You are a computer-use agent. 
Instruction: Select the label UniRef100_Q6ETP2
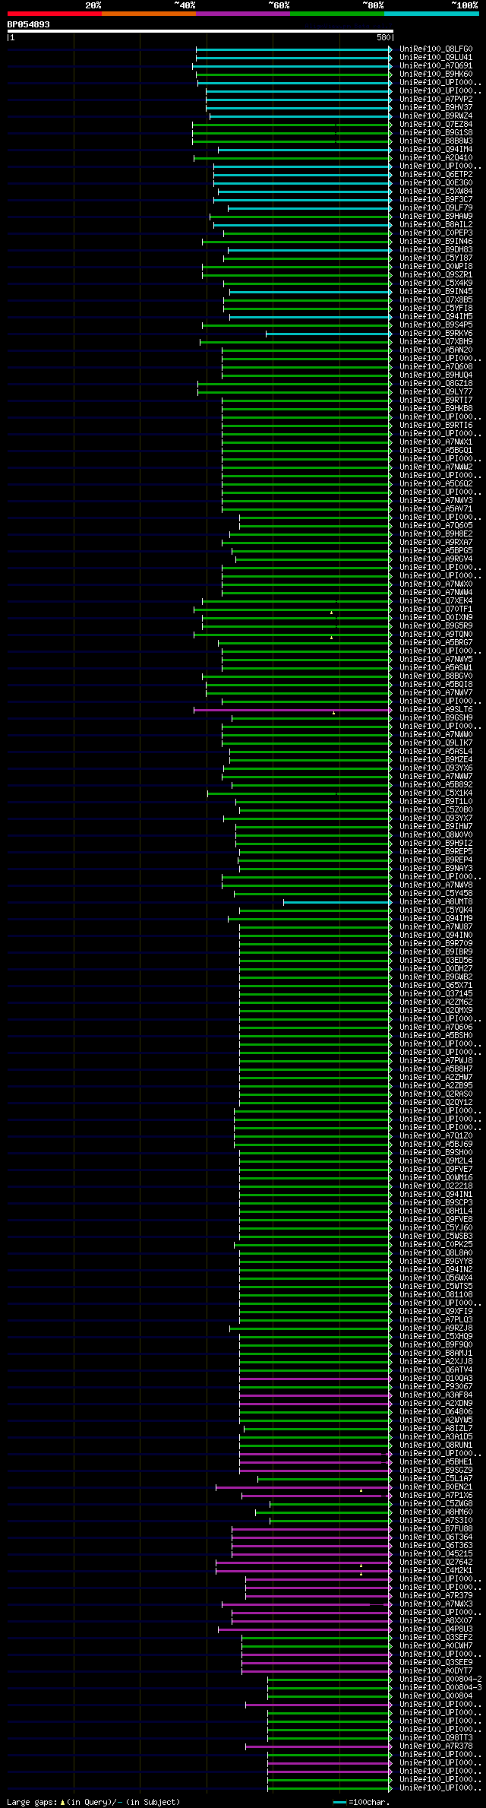[436, 174]
